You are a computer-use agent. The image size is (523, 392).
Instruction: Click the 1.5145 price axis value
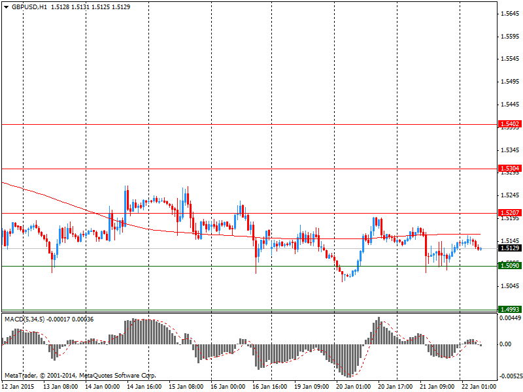[510, 241]
